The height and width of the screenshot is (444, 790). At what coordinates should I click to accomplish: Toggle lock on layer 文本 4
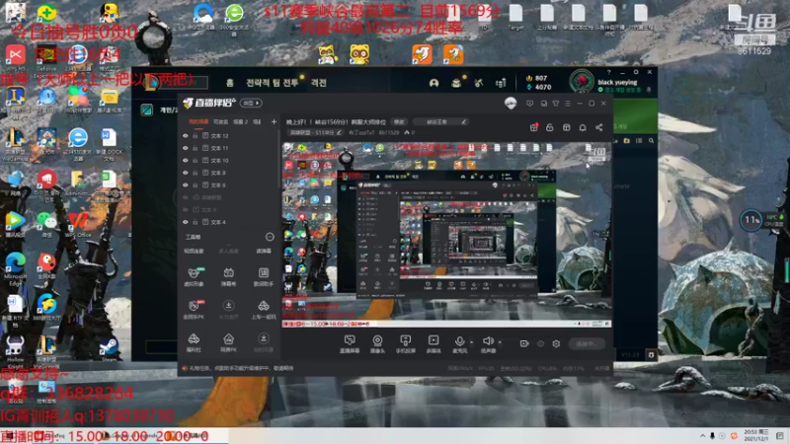pos(195,222)
